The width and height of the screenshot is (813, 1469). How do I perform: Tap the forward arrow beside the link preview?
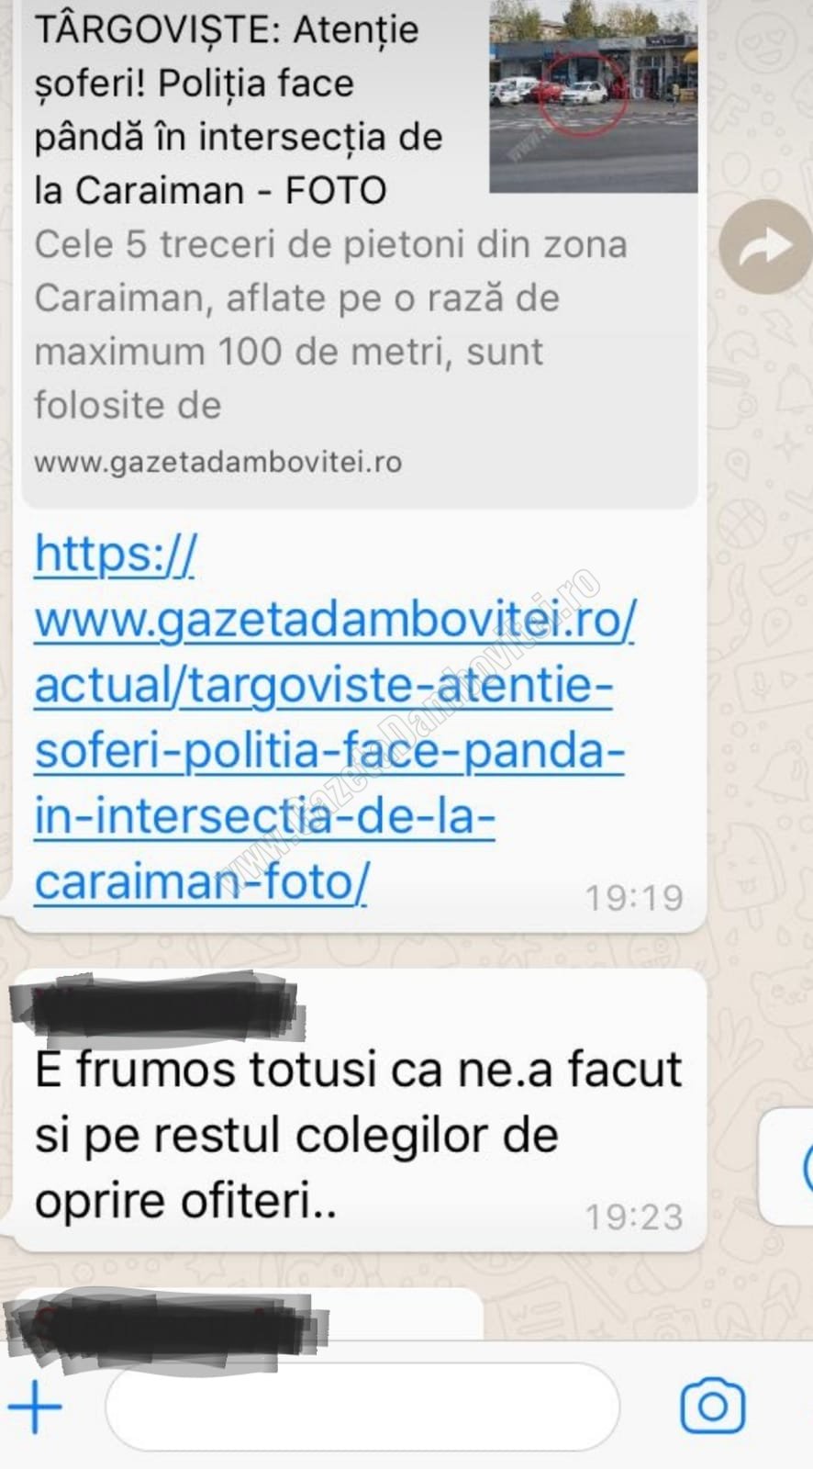(765, 246)
